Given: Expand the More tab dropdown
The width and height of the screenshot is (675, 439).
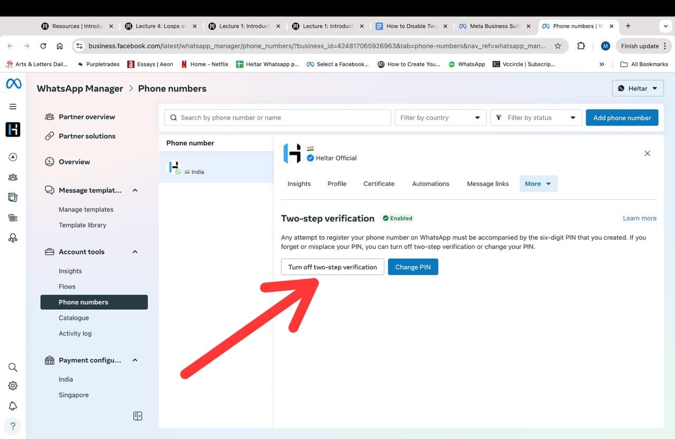Looking at the screenshot, I should pyautogui.click(x=538, y=184).
